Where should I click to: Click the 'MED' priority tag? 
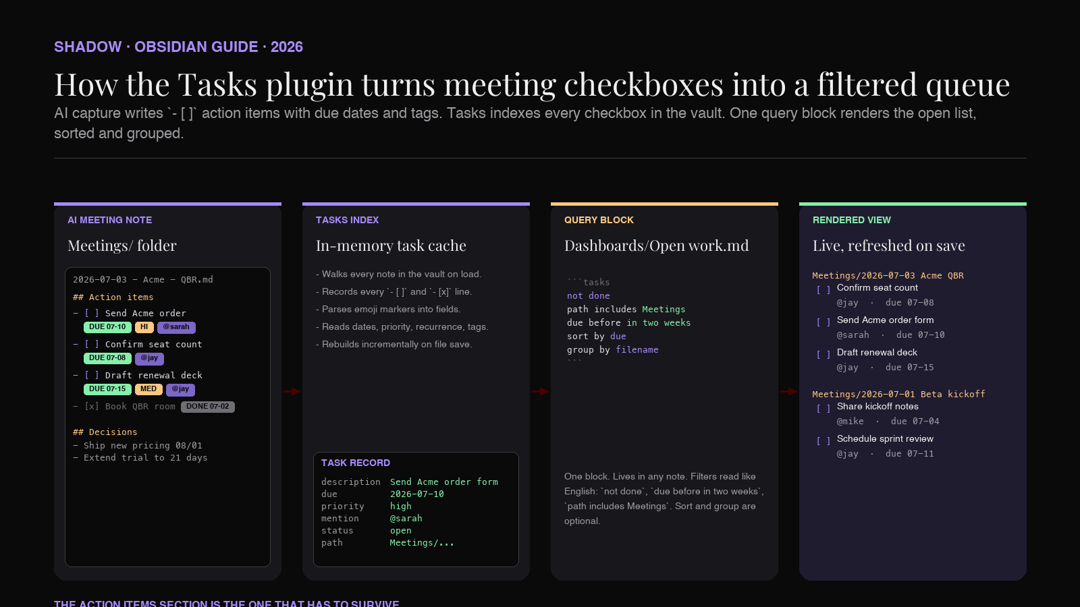(x=148, y=389)
